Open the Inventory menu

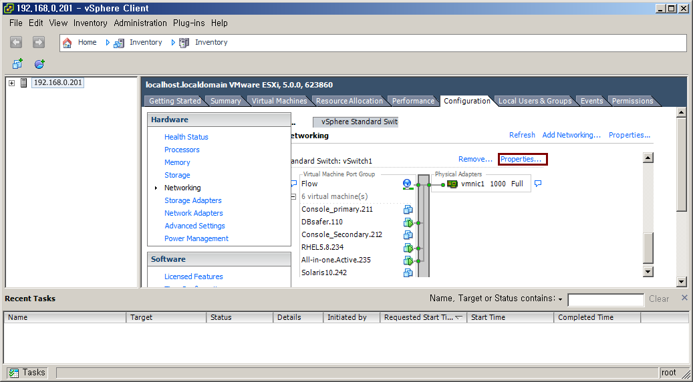point(90,23)
